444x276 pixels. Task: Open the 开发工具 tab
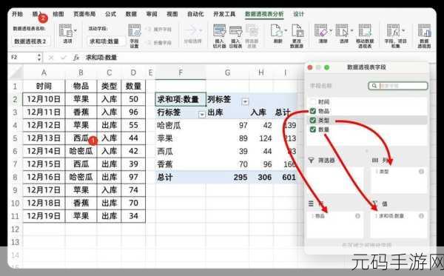[224, 14]
